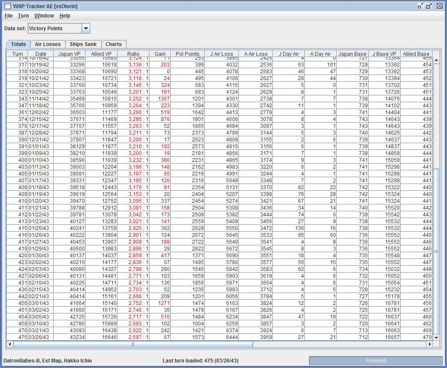This screenshot has height=368, width=447.
Task: Select ratio cell 2,597 : 1
Action: [133, 337]
